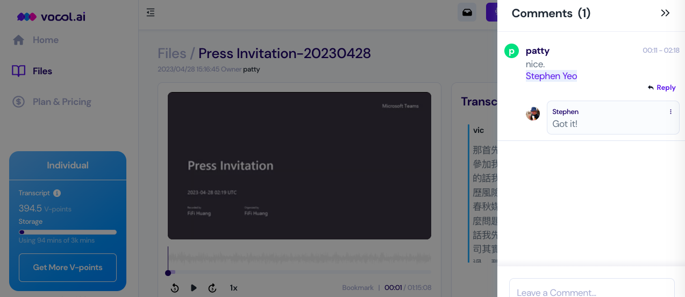
Task: Skip forward with the forward-skip icon
Action: (x=212, y=288)
